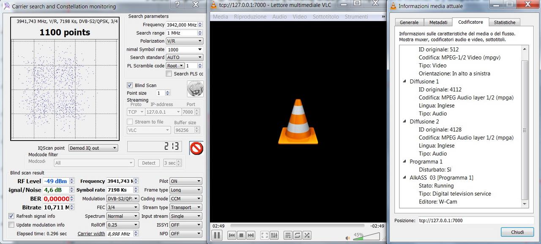Enable Update modulation info checkbox
Viewport: 541px width, 244px height.
tap(12, 225)
